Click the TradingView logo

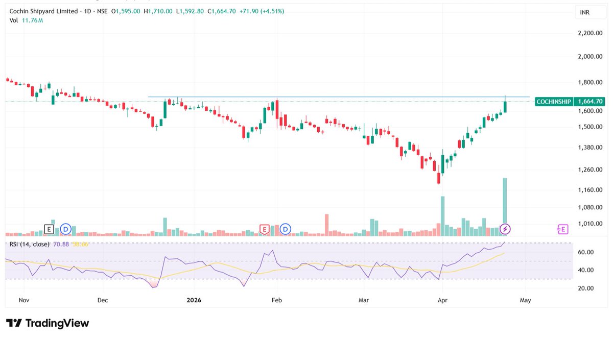pyautogui.click(x=48, y=323)
